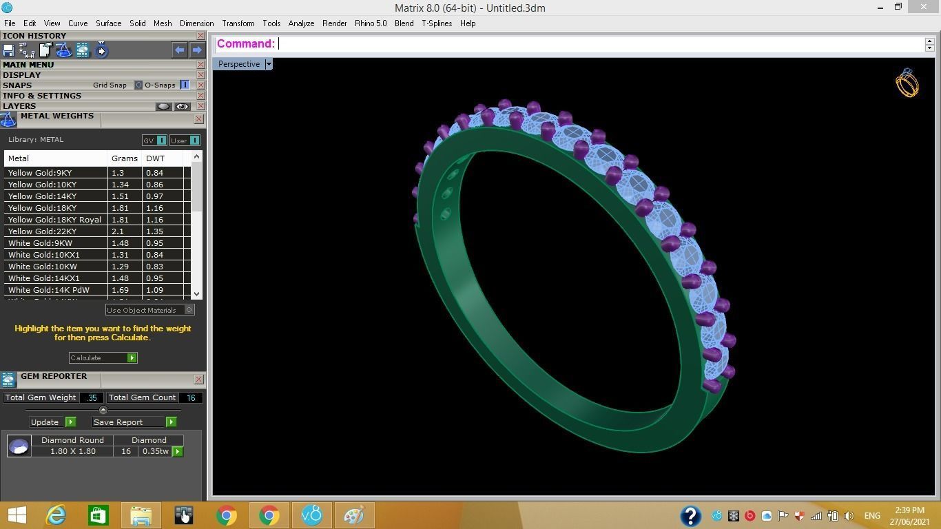This screenshot has height=529, width=941.
Task: Expand the Layers panel header
Action: point(19,106)
